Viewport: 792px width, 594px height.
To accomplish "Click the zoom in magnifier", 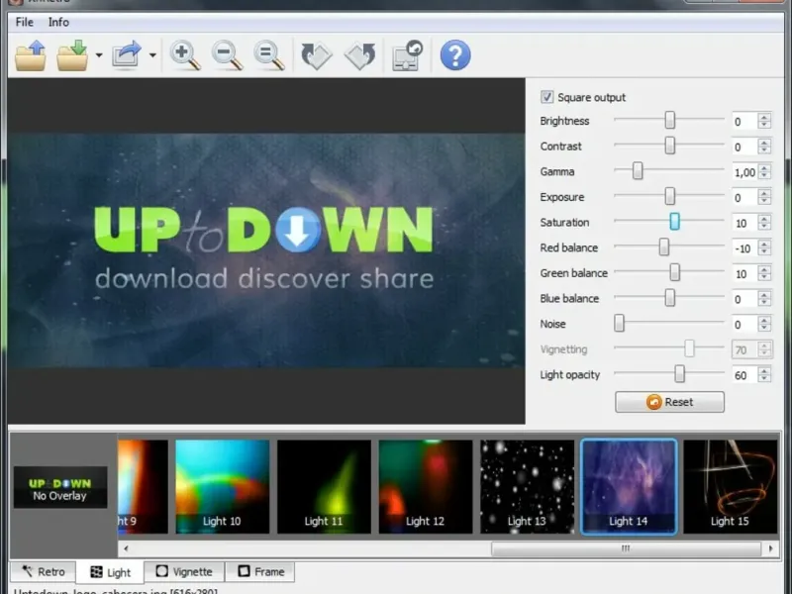I will (x=185, y=54).
